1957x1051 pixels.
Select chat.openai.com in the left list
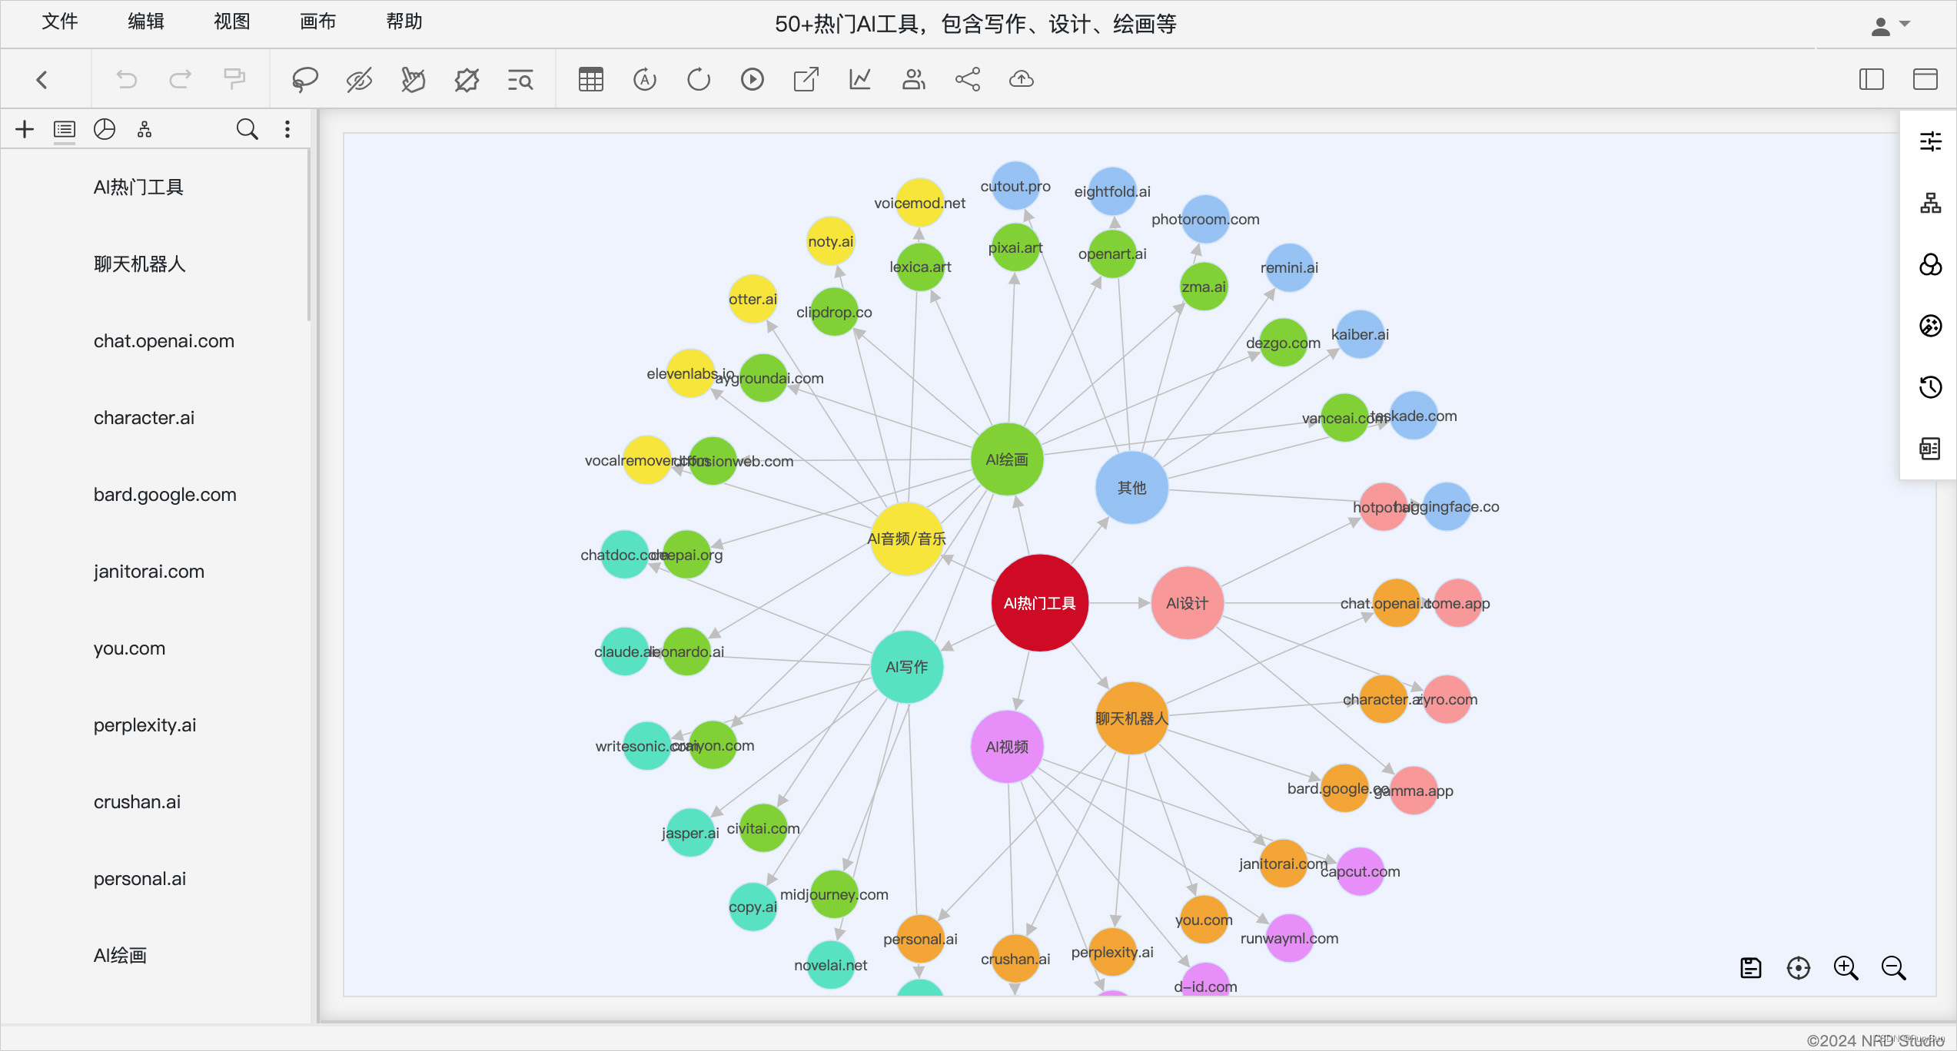point(164,340)
